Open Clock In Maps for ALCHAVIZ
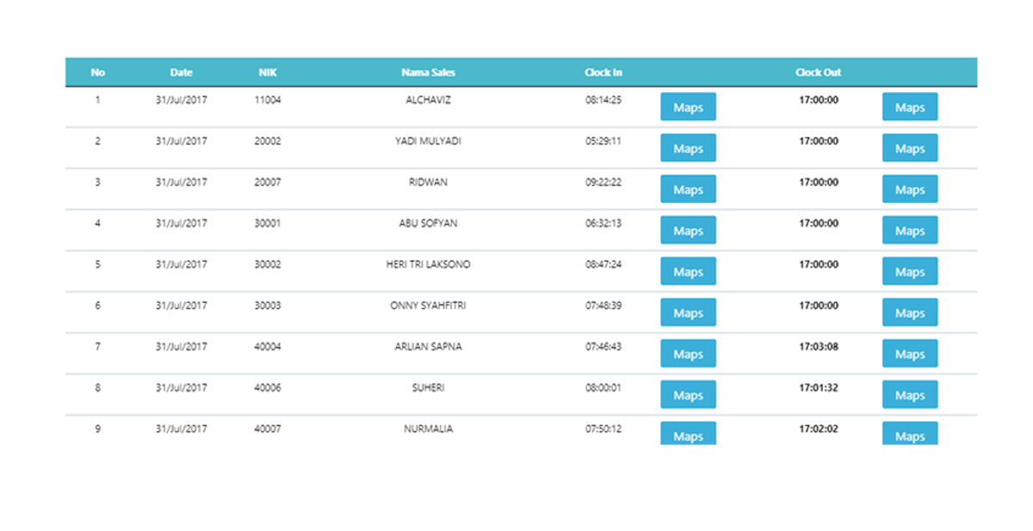The image size is (1033, 531). click(688, 108)
